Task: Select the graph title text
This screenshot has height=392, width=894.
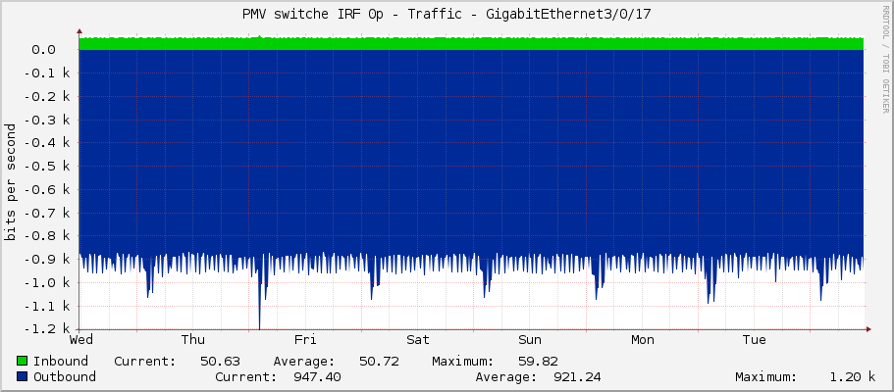Action: [x=447, y=15]
